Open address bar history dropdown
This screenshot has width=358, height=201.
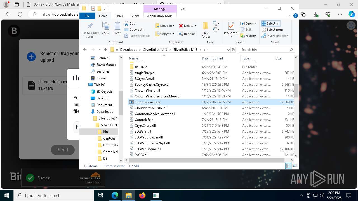229,50
